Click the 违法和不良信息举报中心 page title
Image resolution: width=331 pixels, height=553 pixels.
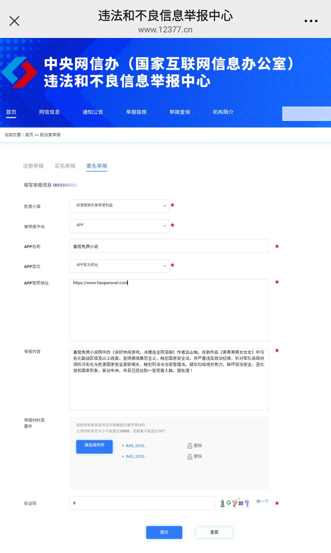pyautogui.click(x=165, y=15)
